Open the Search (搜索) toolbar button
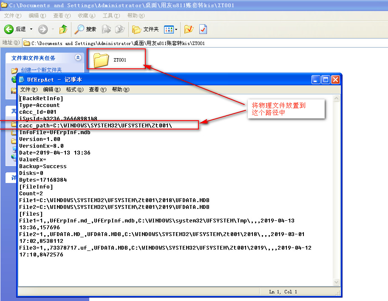Screen dimensions: 388x301 pyautogui.click(x=85, y=29)
